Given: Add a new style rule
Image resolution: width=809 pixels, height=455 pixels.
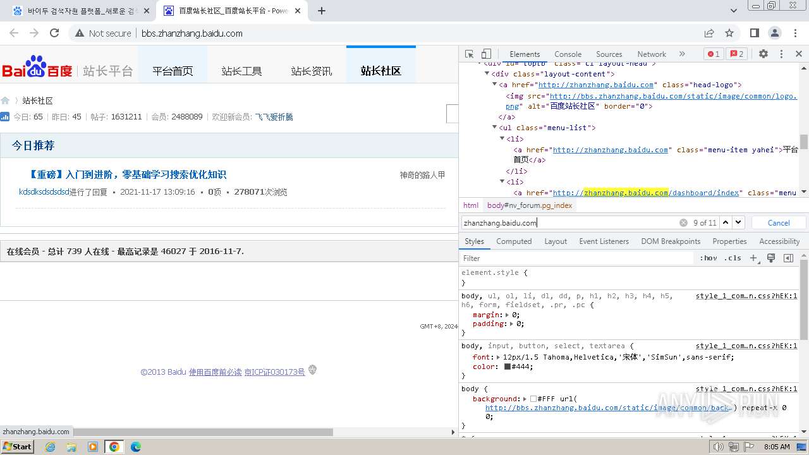Looking at the screenshot, I should tap(753, 258).
